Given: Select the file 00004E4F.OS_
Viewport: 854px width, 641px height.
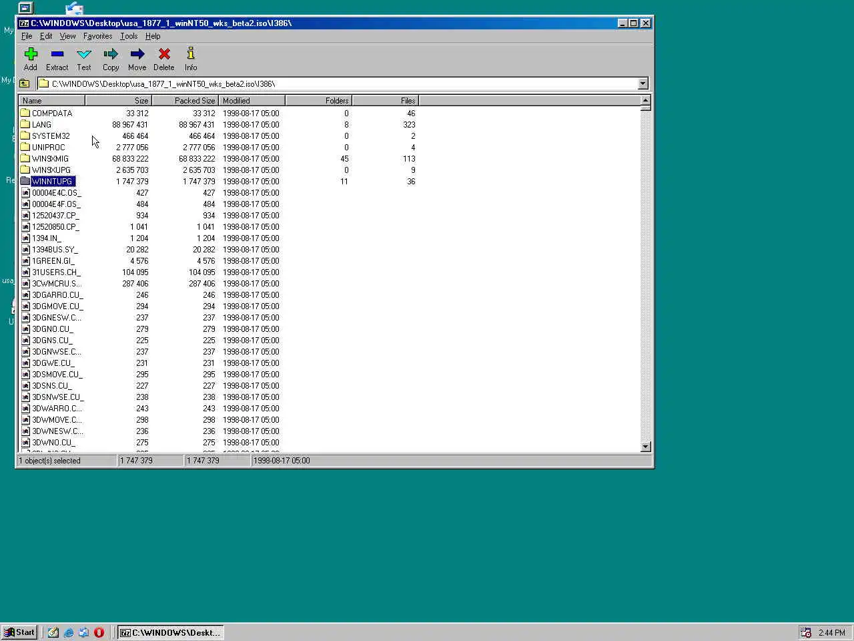Looking at the screenshot, I should tap(56, 204).
